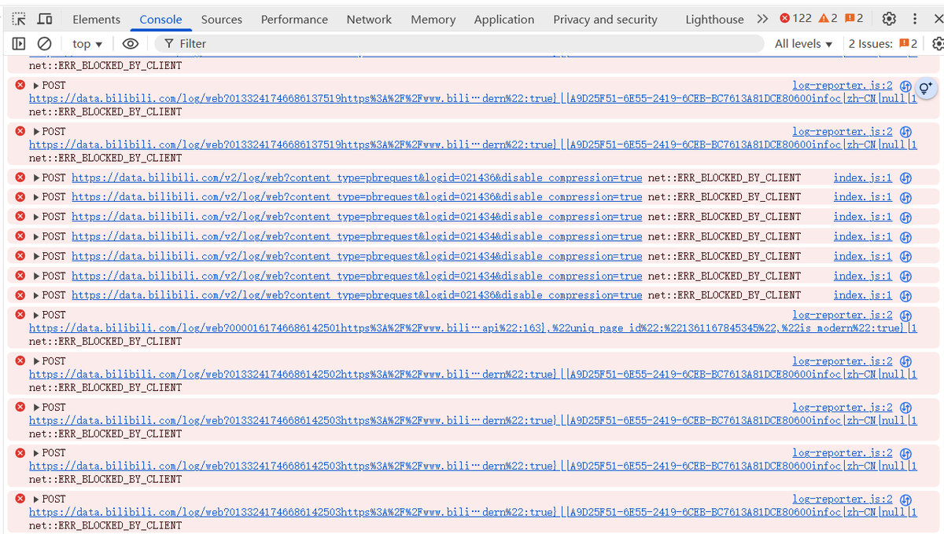This screenshot has height=534, width=944.
Task: Activate the inspect element picker icon
Action: click(x=20, y=19)
